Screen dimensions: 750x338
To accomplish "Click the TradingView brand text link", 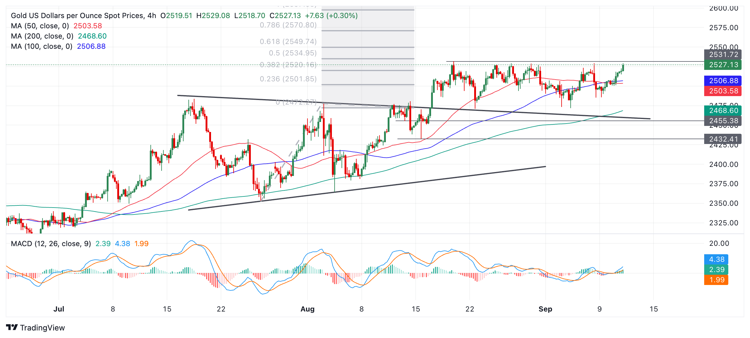I will tap(42, 328).
